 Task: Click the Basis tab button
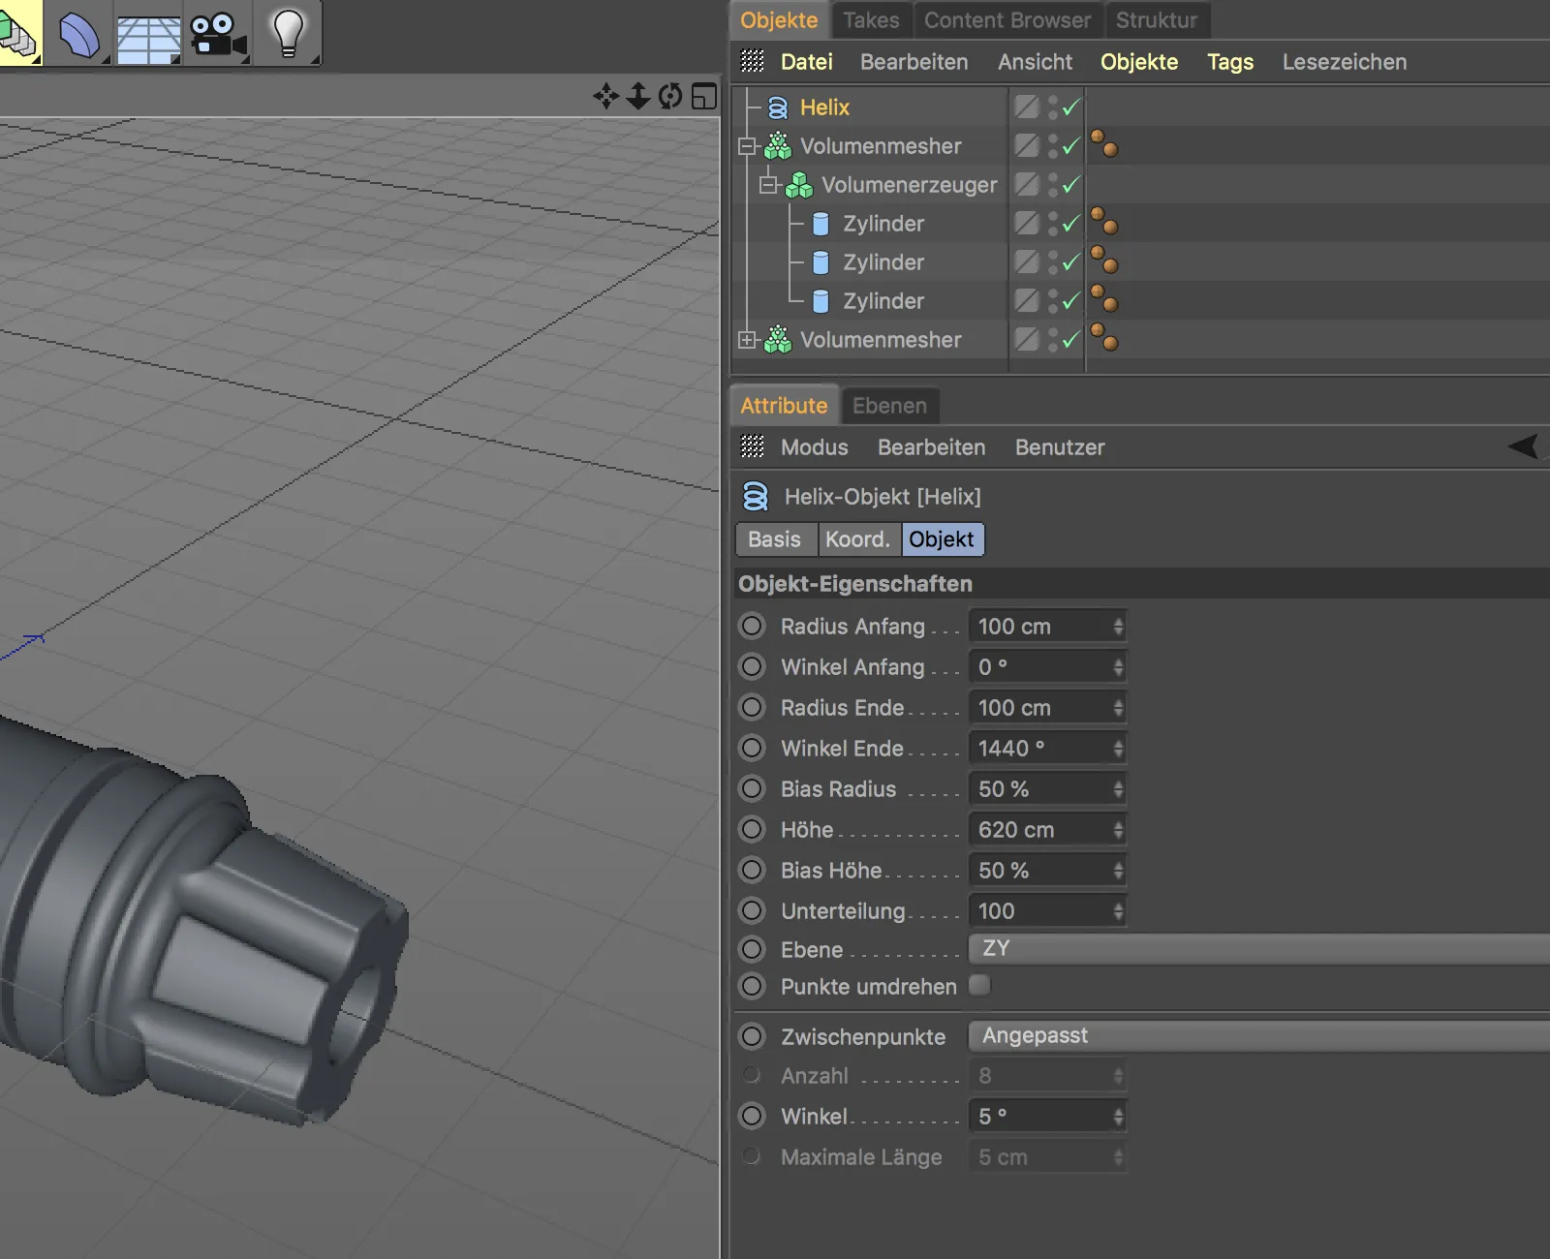click(774, 539)
